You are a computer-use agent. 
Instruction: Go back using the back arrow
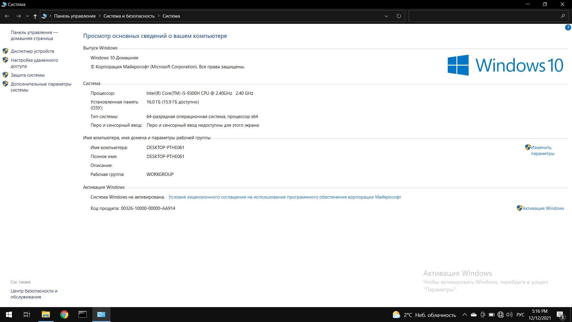coord(7,16)
